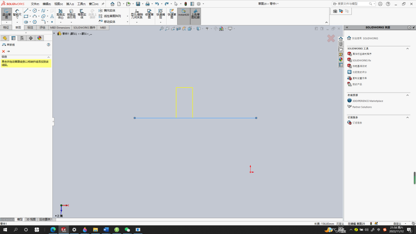
Task: Switch to the MBD Dimensions tab
Action: tap(60, 28)
